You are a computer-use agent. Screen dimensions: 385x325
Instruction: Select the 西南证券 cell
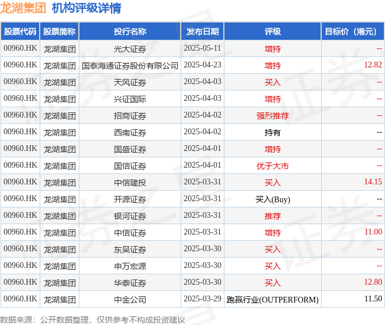(130, 133)
